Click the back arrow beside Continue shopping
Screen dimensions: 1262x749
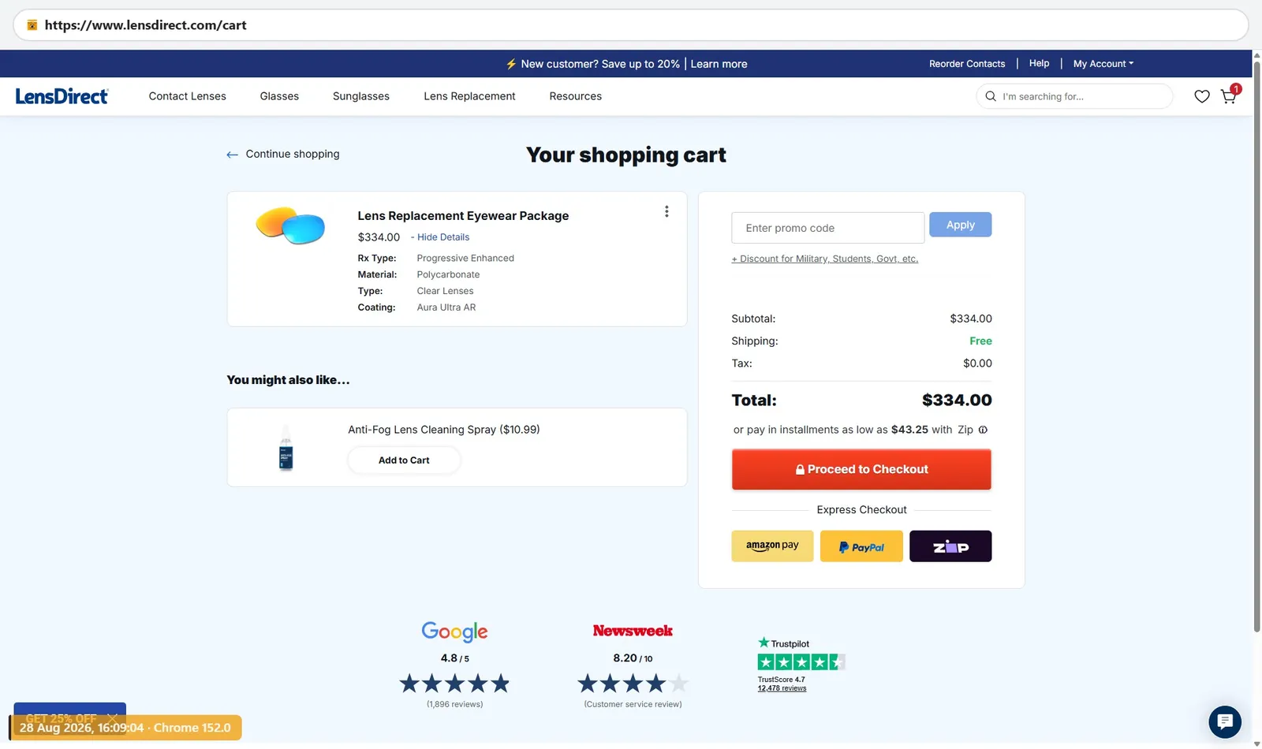tap(232, 155)
